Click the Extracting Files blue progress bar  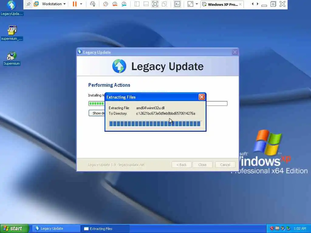click(x=155, y=124)
